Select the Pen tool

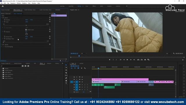tap(66, 78)
